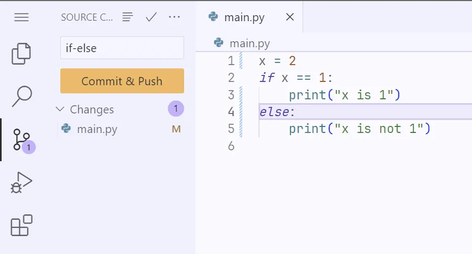472x254 pixels.
Task: Select the Source Control activity icon
Action: (21, 139)
